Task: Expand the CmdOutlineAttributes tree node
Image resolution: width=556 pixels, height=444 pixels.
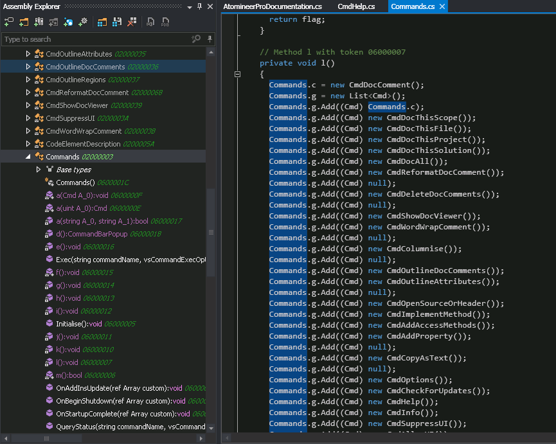Action: point(28,54)
